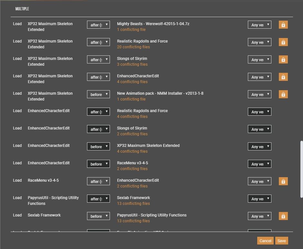The width and height of the screenshot is (303, 249).
Task: Open version dropdown for EnhancedCharacterEdit before RaceMenu row
Action: click(x=259, y=164)
